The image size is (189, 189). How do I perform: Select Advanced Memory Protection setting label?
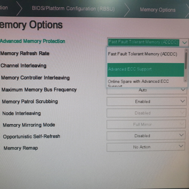click(x=33, y=41)
